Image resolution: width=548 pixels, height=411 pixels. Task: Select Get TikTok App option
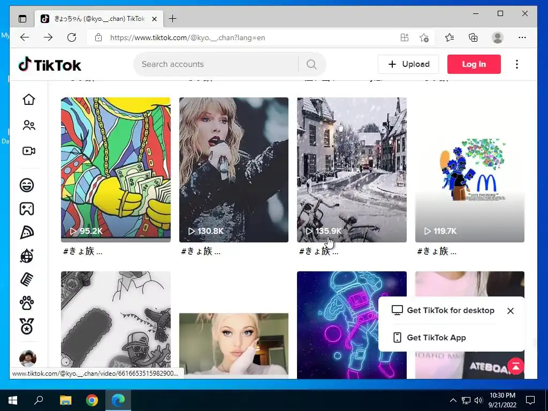[429, 338]
